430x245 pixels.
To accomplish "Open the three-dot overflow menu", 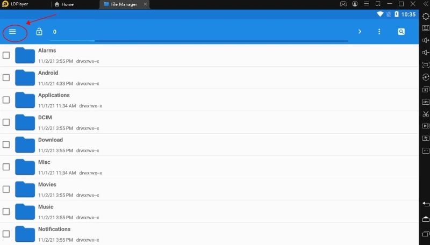I will click(379, 32).
